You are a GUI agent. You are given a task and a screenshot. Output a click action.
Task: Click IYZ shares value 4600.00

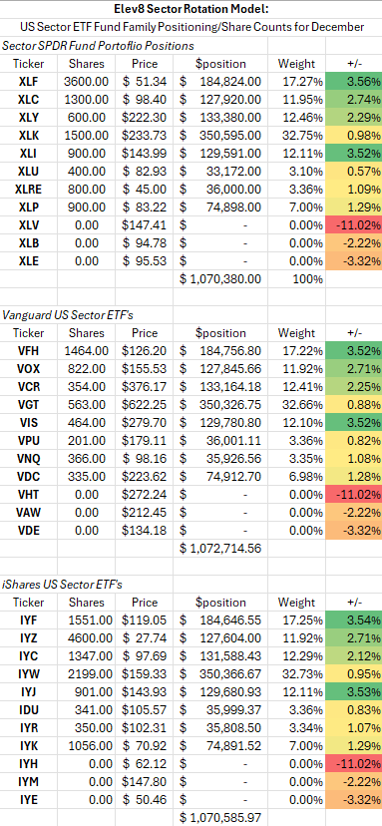87,637
